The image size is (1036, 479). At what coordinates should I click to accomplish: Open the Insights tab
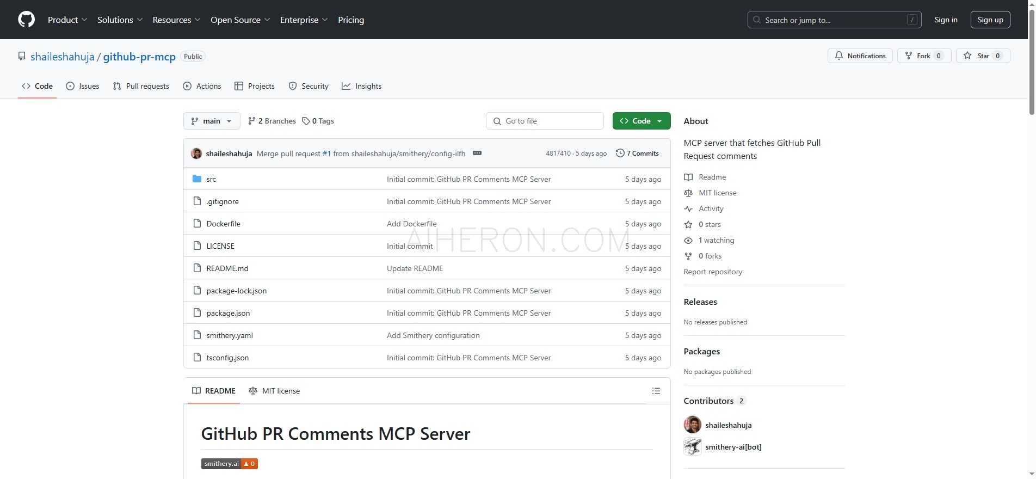362,86
